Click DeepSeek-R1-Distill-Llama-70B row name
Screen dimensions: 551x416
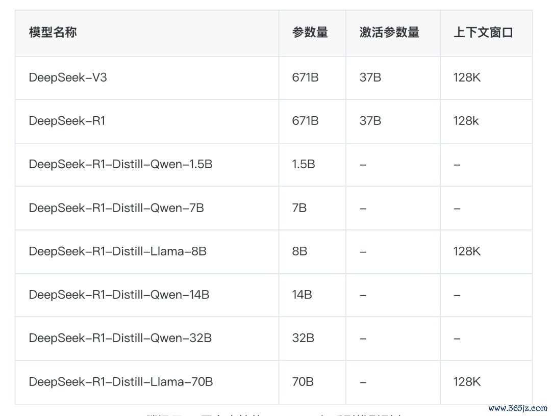(x=120, y=382)
